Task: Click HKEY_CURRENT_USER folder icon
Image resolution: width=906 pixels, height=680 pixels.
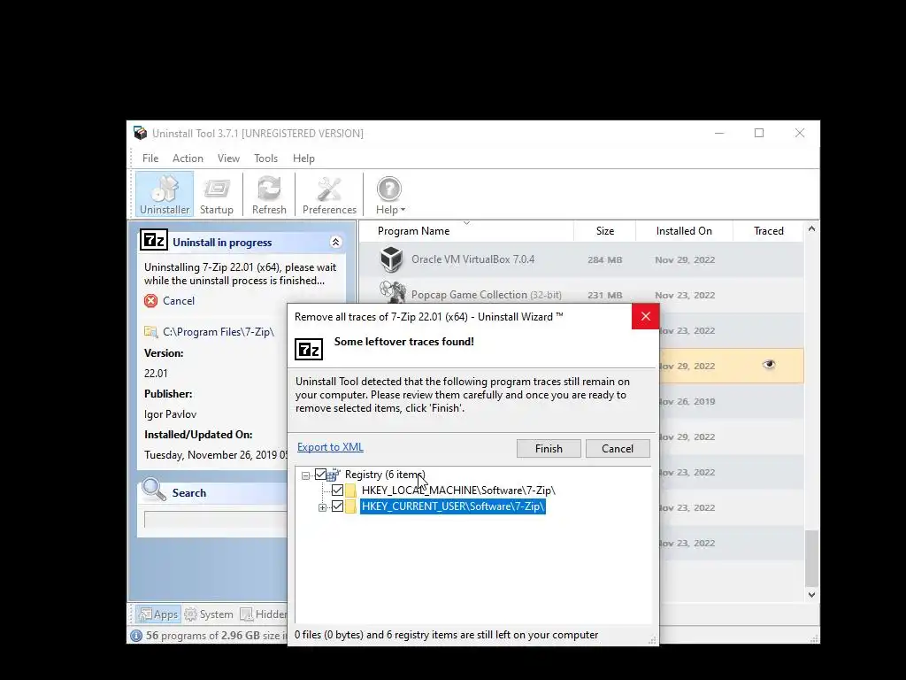Action: point(350,506)
